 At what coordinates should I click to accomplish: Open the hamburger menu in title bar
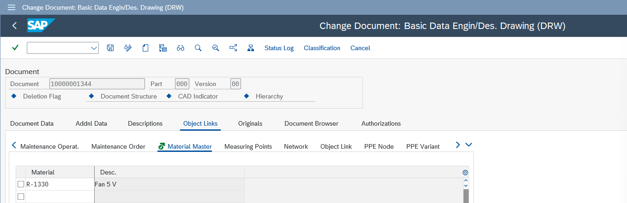[x=12, y=7]
